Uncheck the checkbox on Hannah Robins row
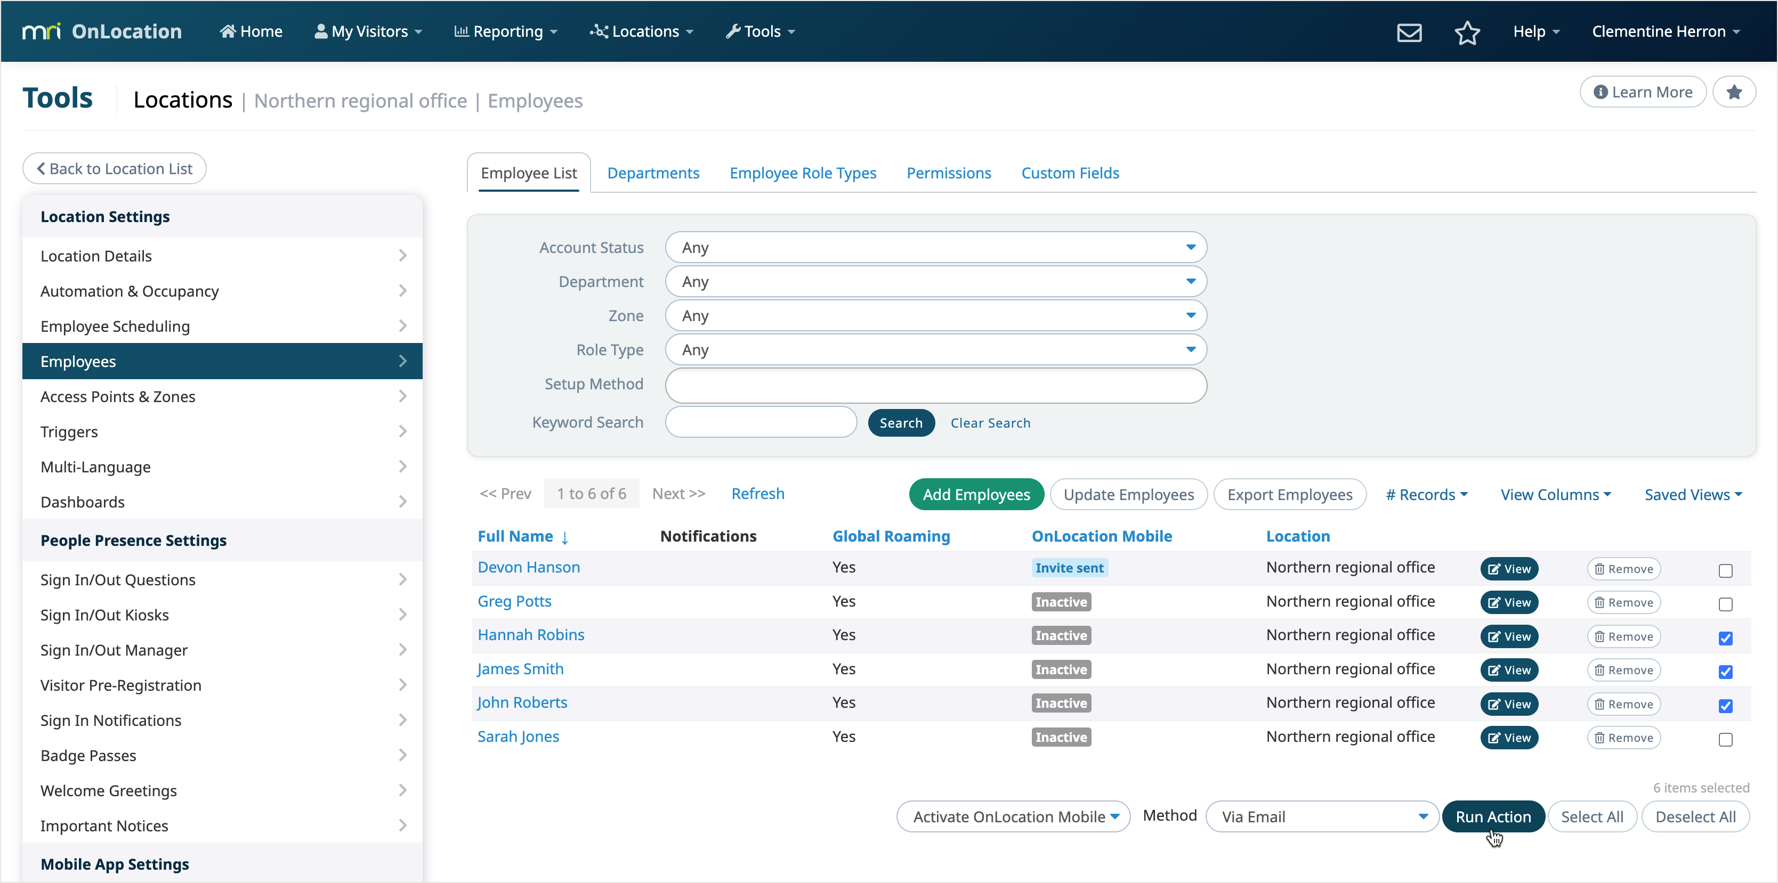The image size is (1778, 883). [x=1726, y=638]
